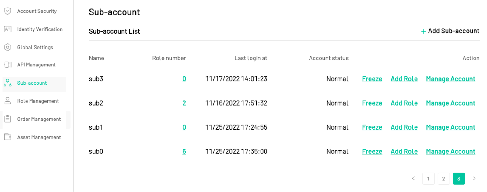Click the sub3 name cell
Screen dimensions: 487x192
pyautogui.click(x=96, y=79)
